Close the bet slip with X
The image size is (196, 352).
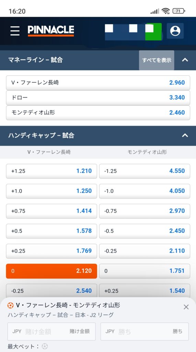tap(186, 307)
